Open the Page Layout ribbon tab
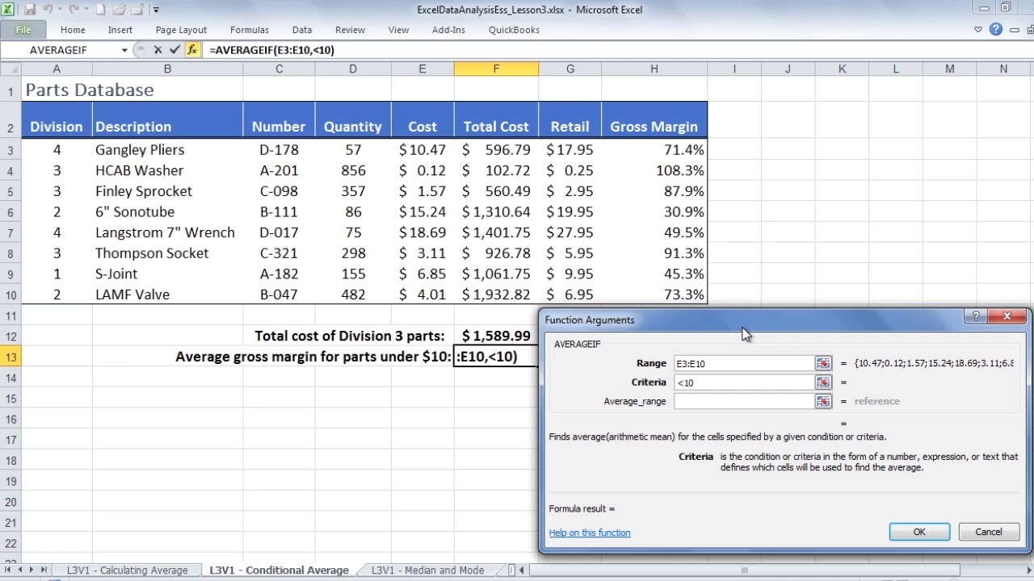 pyautogui.click(x=181, y=30)
